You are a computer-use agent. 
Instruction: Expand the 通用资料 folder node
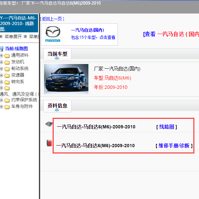coord(1,55)
